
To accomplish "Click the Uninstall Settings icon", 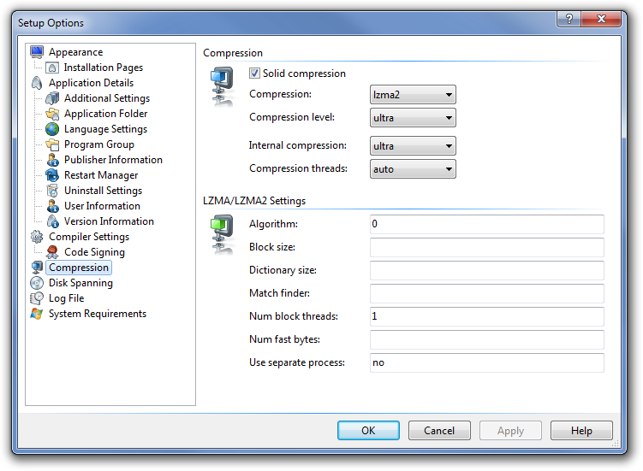I will point(52,191).
